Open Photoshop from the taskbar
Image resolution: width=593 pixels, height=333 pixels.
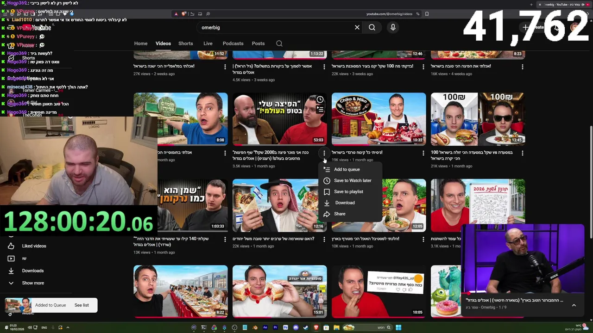point(285,327)
